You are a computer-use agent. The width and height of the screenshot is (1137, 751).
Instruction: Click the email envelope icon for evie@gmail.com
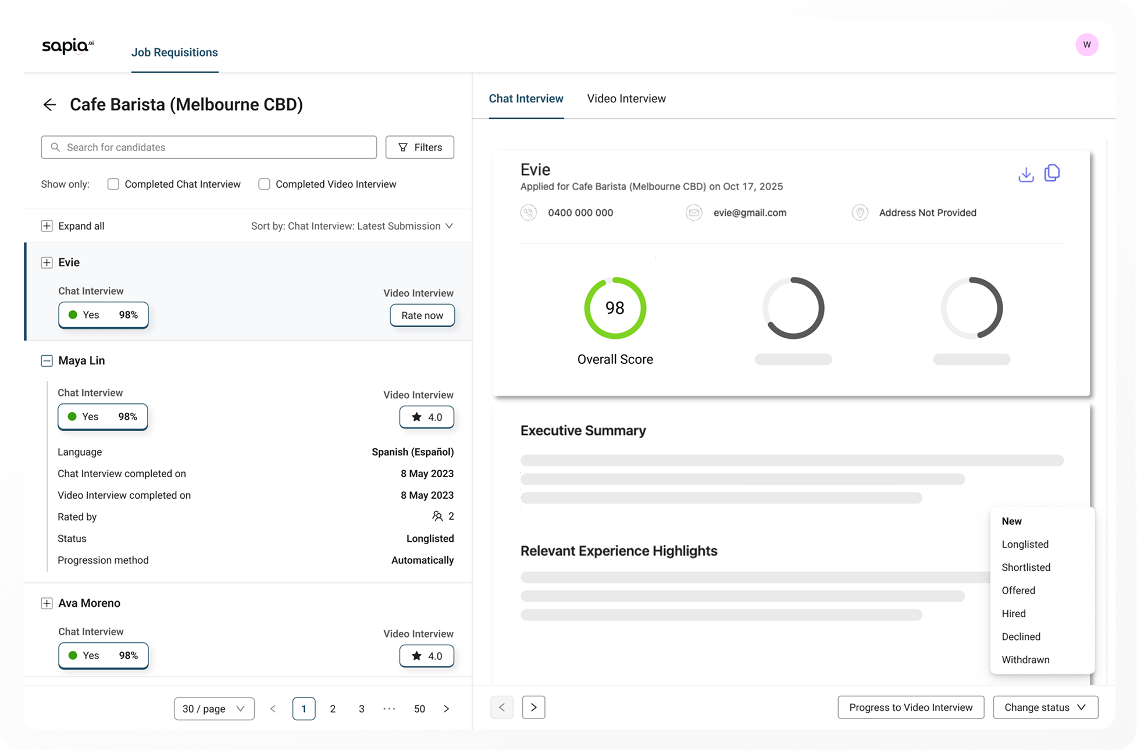694,213
